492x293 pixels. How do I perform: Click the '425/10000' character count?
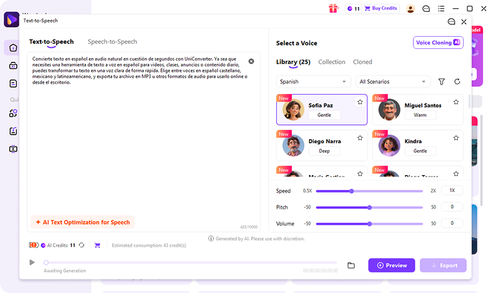(249, 227)
